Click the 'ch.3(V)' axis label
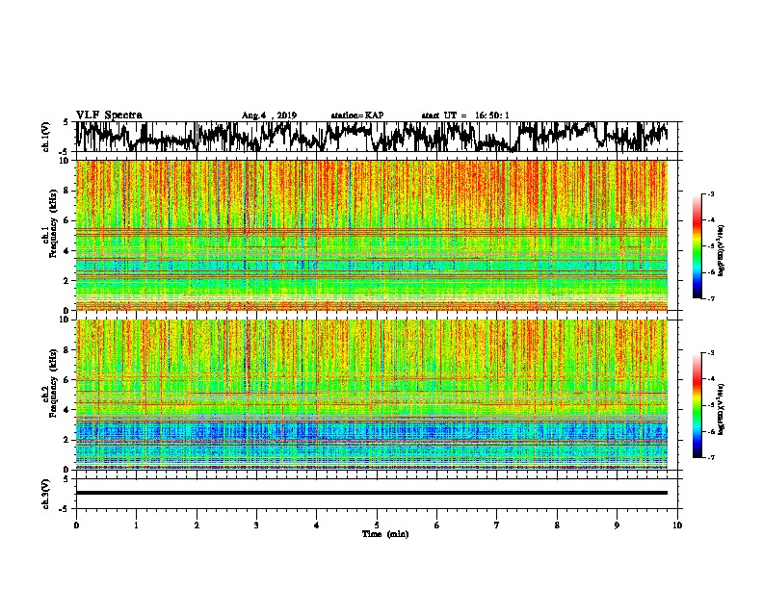Image resolution: width=763 pixels, height=589 pixels. coord(46,494)
